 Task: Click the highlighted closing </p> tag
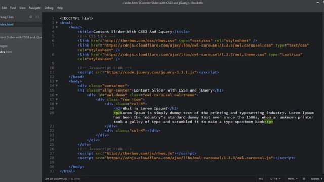pos(268,122)
